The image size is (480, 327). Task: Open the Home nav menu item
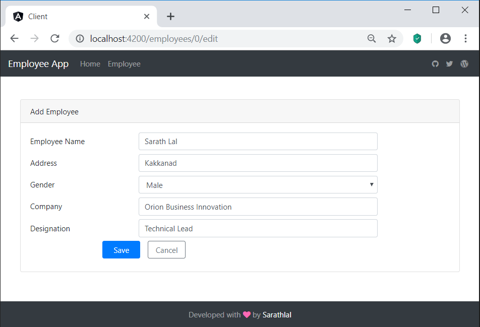[x=90, y=64]
